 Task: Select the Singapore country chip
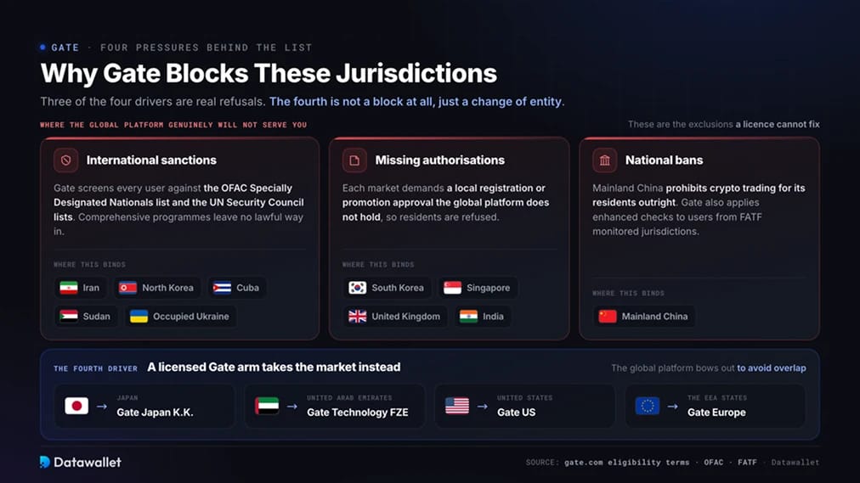tap(478, 288)
